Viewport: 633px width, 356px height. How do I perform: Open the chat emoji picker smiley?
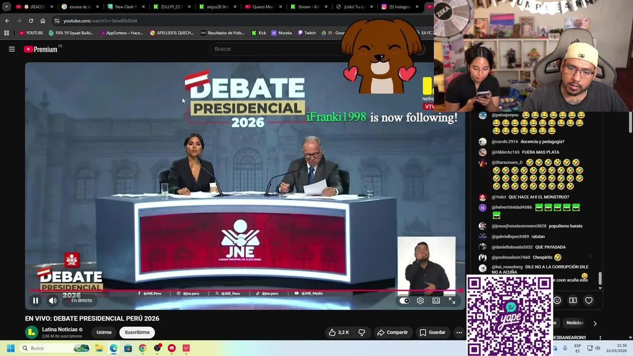tap(557, 300)
